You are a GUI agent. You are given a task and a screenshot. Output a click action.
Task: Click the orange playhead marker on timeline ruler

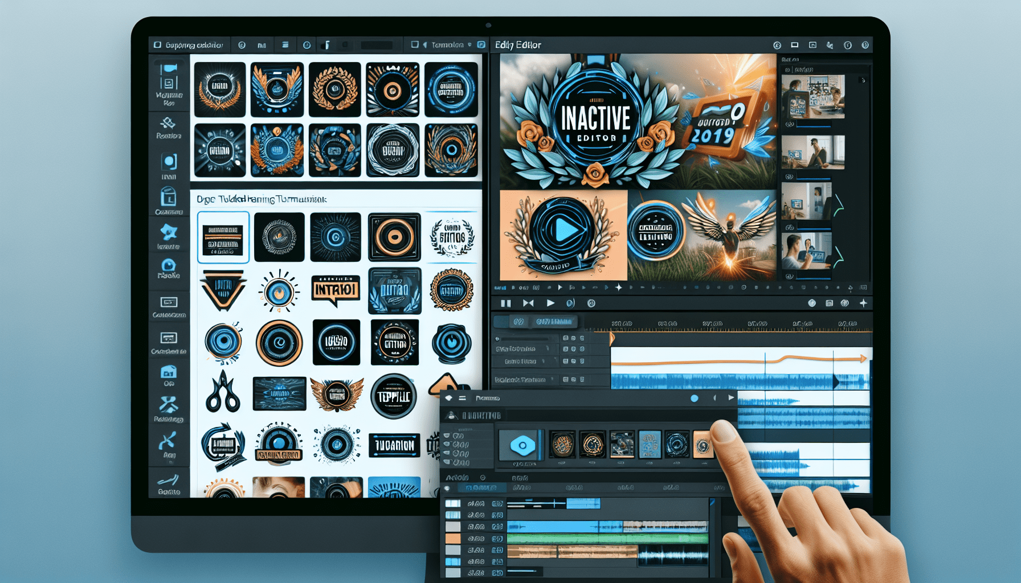pos(612,339)
